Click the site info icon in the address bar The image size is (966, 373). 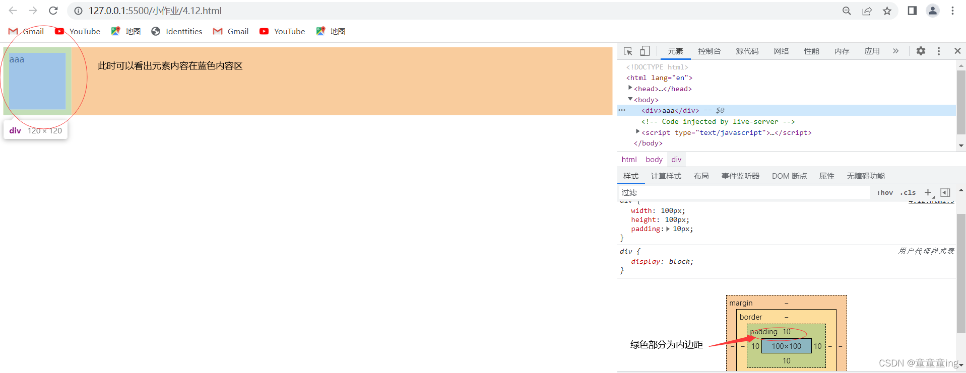[78, 11]
